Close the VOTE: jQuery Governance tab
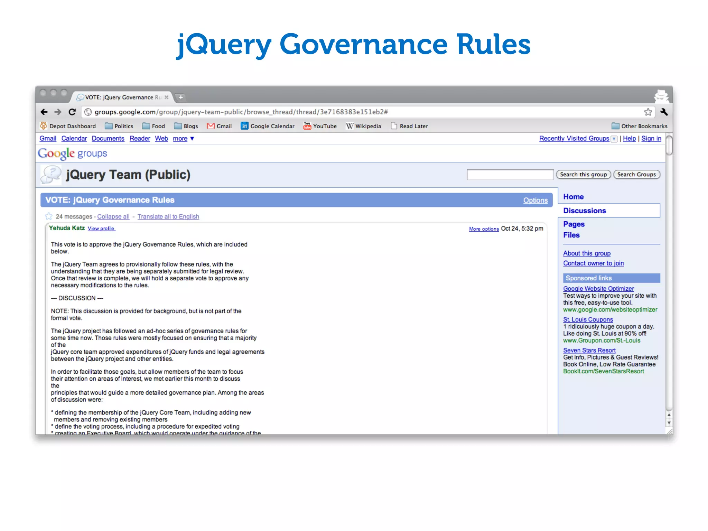The height and width of the screenshot is (531, 708). click(166, 97)
